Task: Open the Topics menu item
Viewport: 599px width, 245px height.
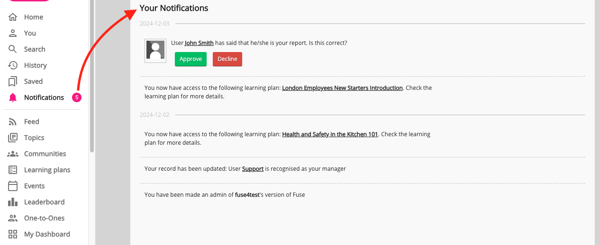Action: (x=34, y=138)
